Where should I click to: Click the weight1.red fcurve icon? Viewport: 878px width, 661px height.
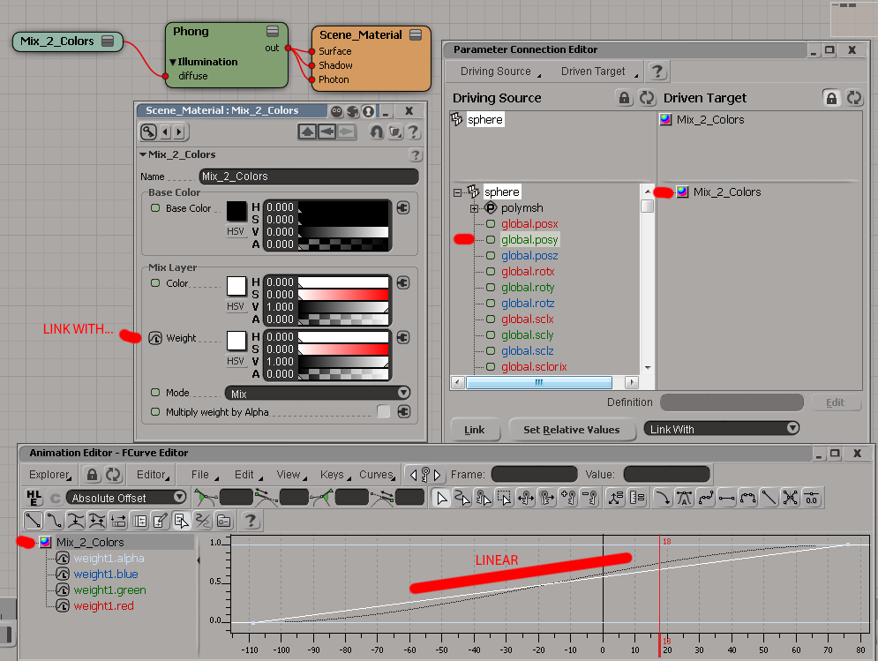coord(63,606)
